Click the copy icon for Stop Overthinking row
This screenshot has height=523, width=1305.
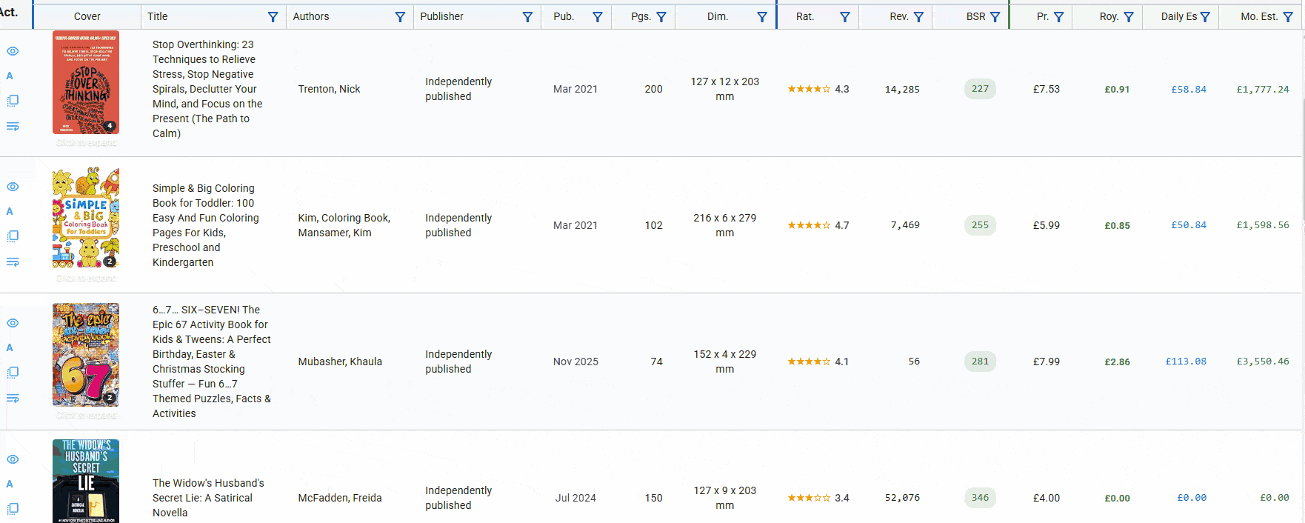(13, 100)
